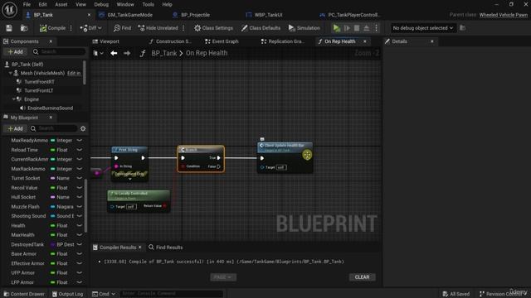Click BP_Tank in the graph breadcrumb
Screen dimensions: 531x298
pyautogui.click(x=164, y=53)
